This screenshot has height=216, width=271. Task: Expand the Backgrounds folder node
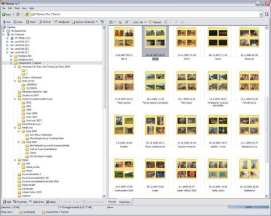click(x=11, y=56)
